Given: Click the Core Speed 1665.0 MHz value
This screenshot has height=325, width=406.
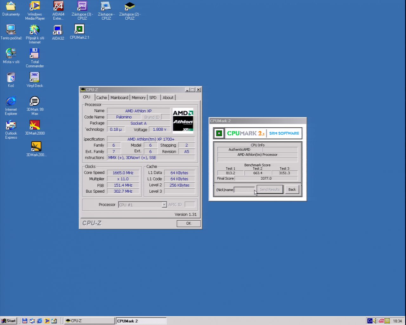Looking at the screenshot, I should (x=123, y=173).
